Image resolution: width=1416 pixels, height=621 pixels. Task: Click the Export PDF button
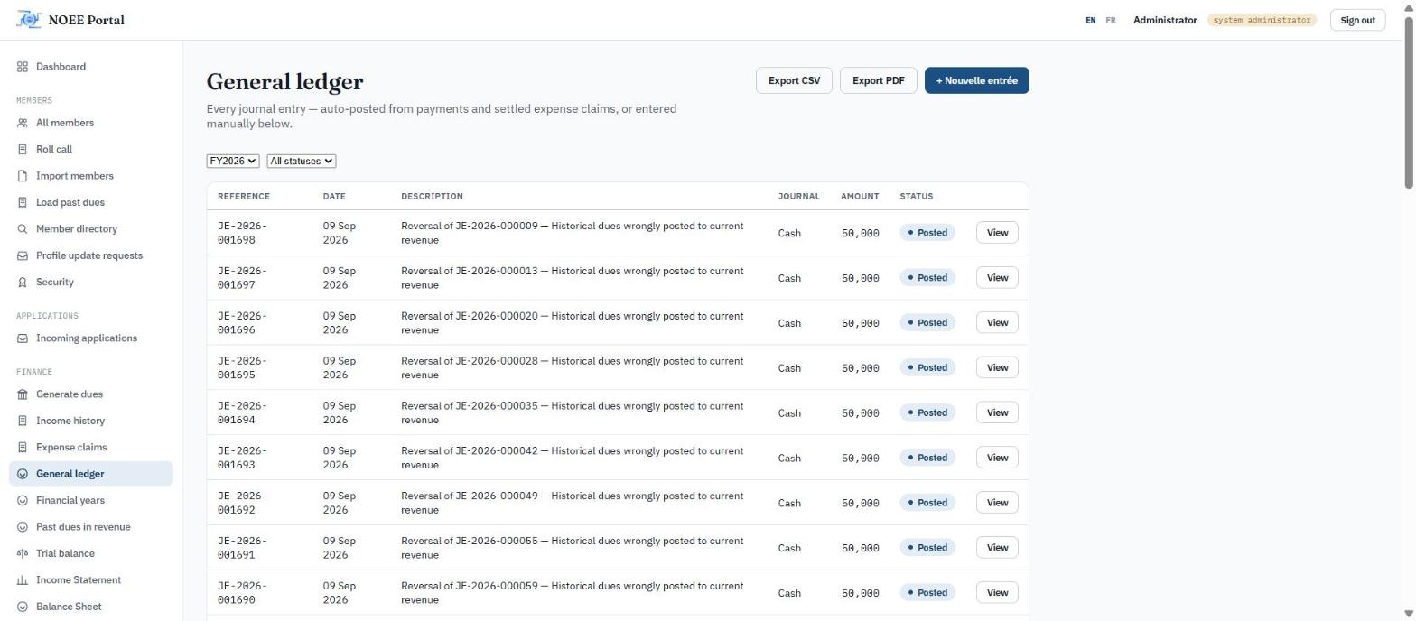click(x=879, y=80)
